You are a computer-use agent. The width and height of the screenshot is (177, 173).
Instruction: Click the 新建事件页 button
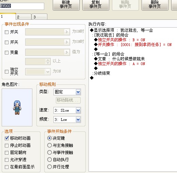[66, 5]
